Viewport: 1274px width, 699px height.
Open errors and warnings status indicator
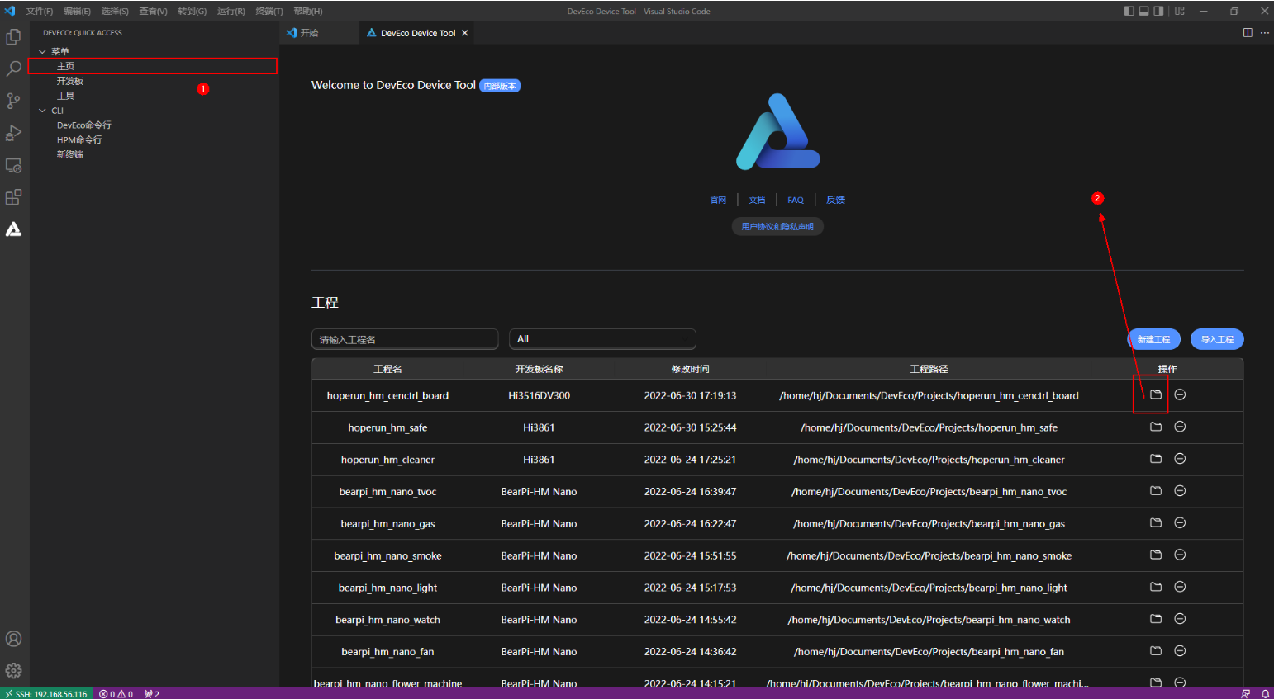pos(116,693)
